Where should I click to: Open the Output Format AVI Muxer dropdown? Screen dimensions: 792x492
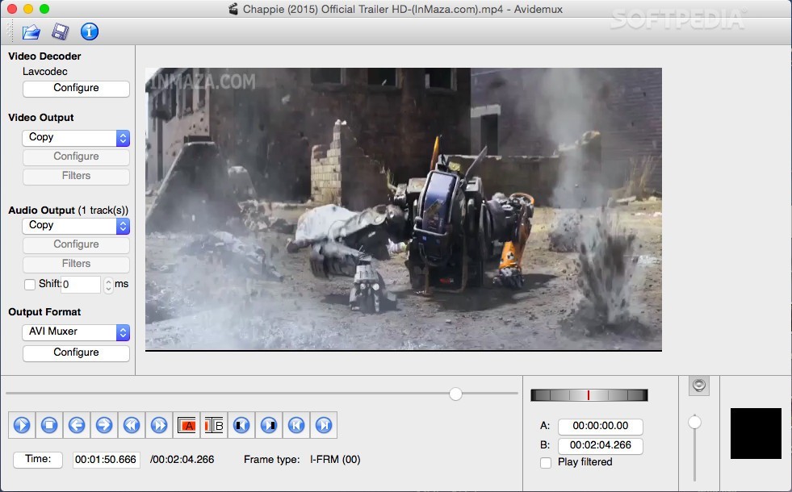click(76, 332)
